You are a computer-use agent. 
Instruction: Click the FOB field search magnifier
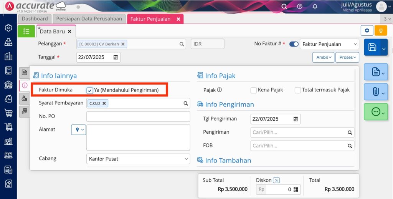[x=350, y=146]
